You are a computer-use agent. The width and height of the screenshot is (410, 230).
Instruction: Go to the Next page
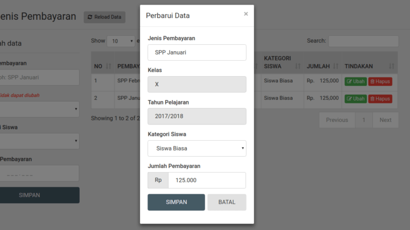386,120
